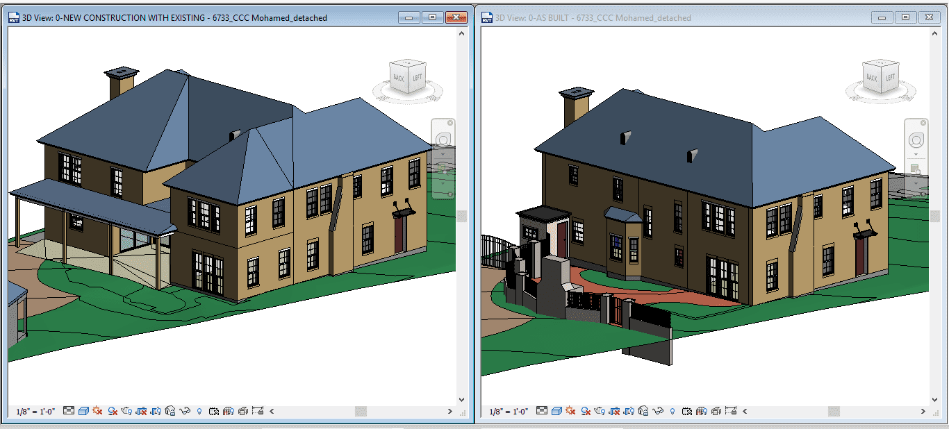Toggle Sun Path in New Construction view
949x429 pixels.
coord(97,411)
